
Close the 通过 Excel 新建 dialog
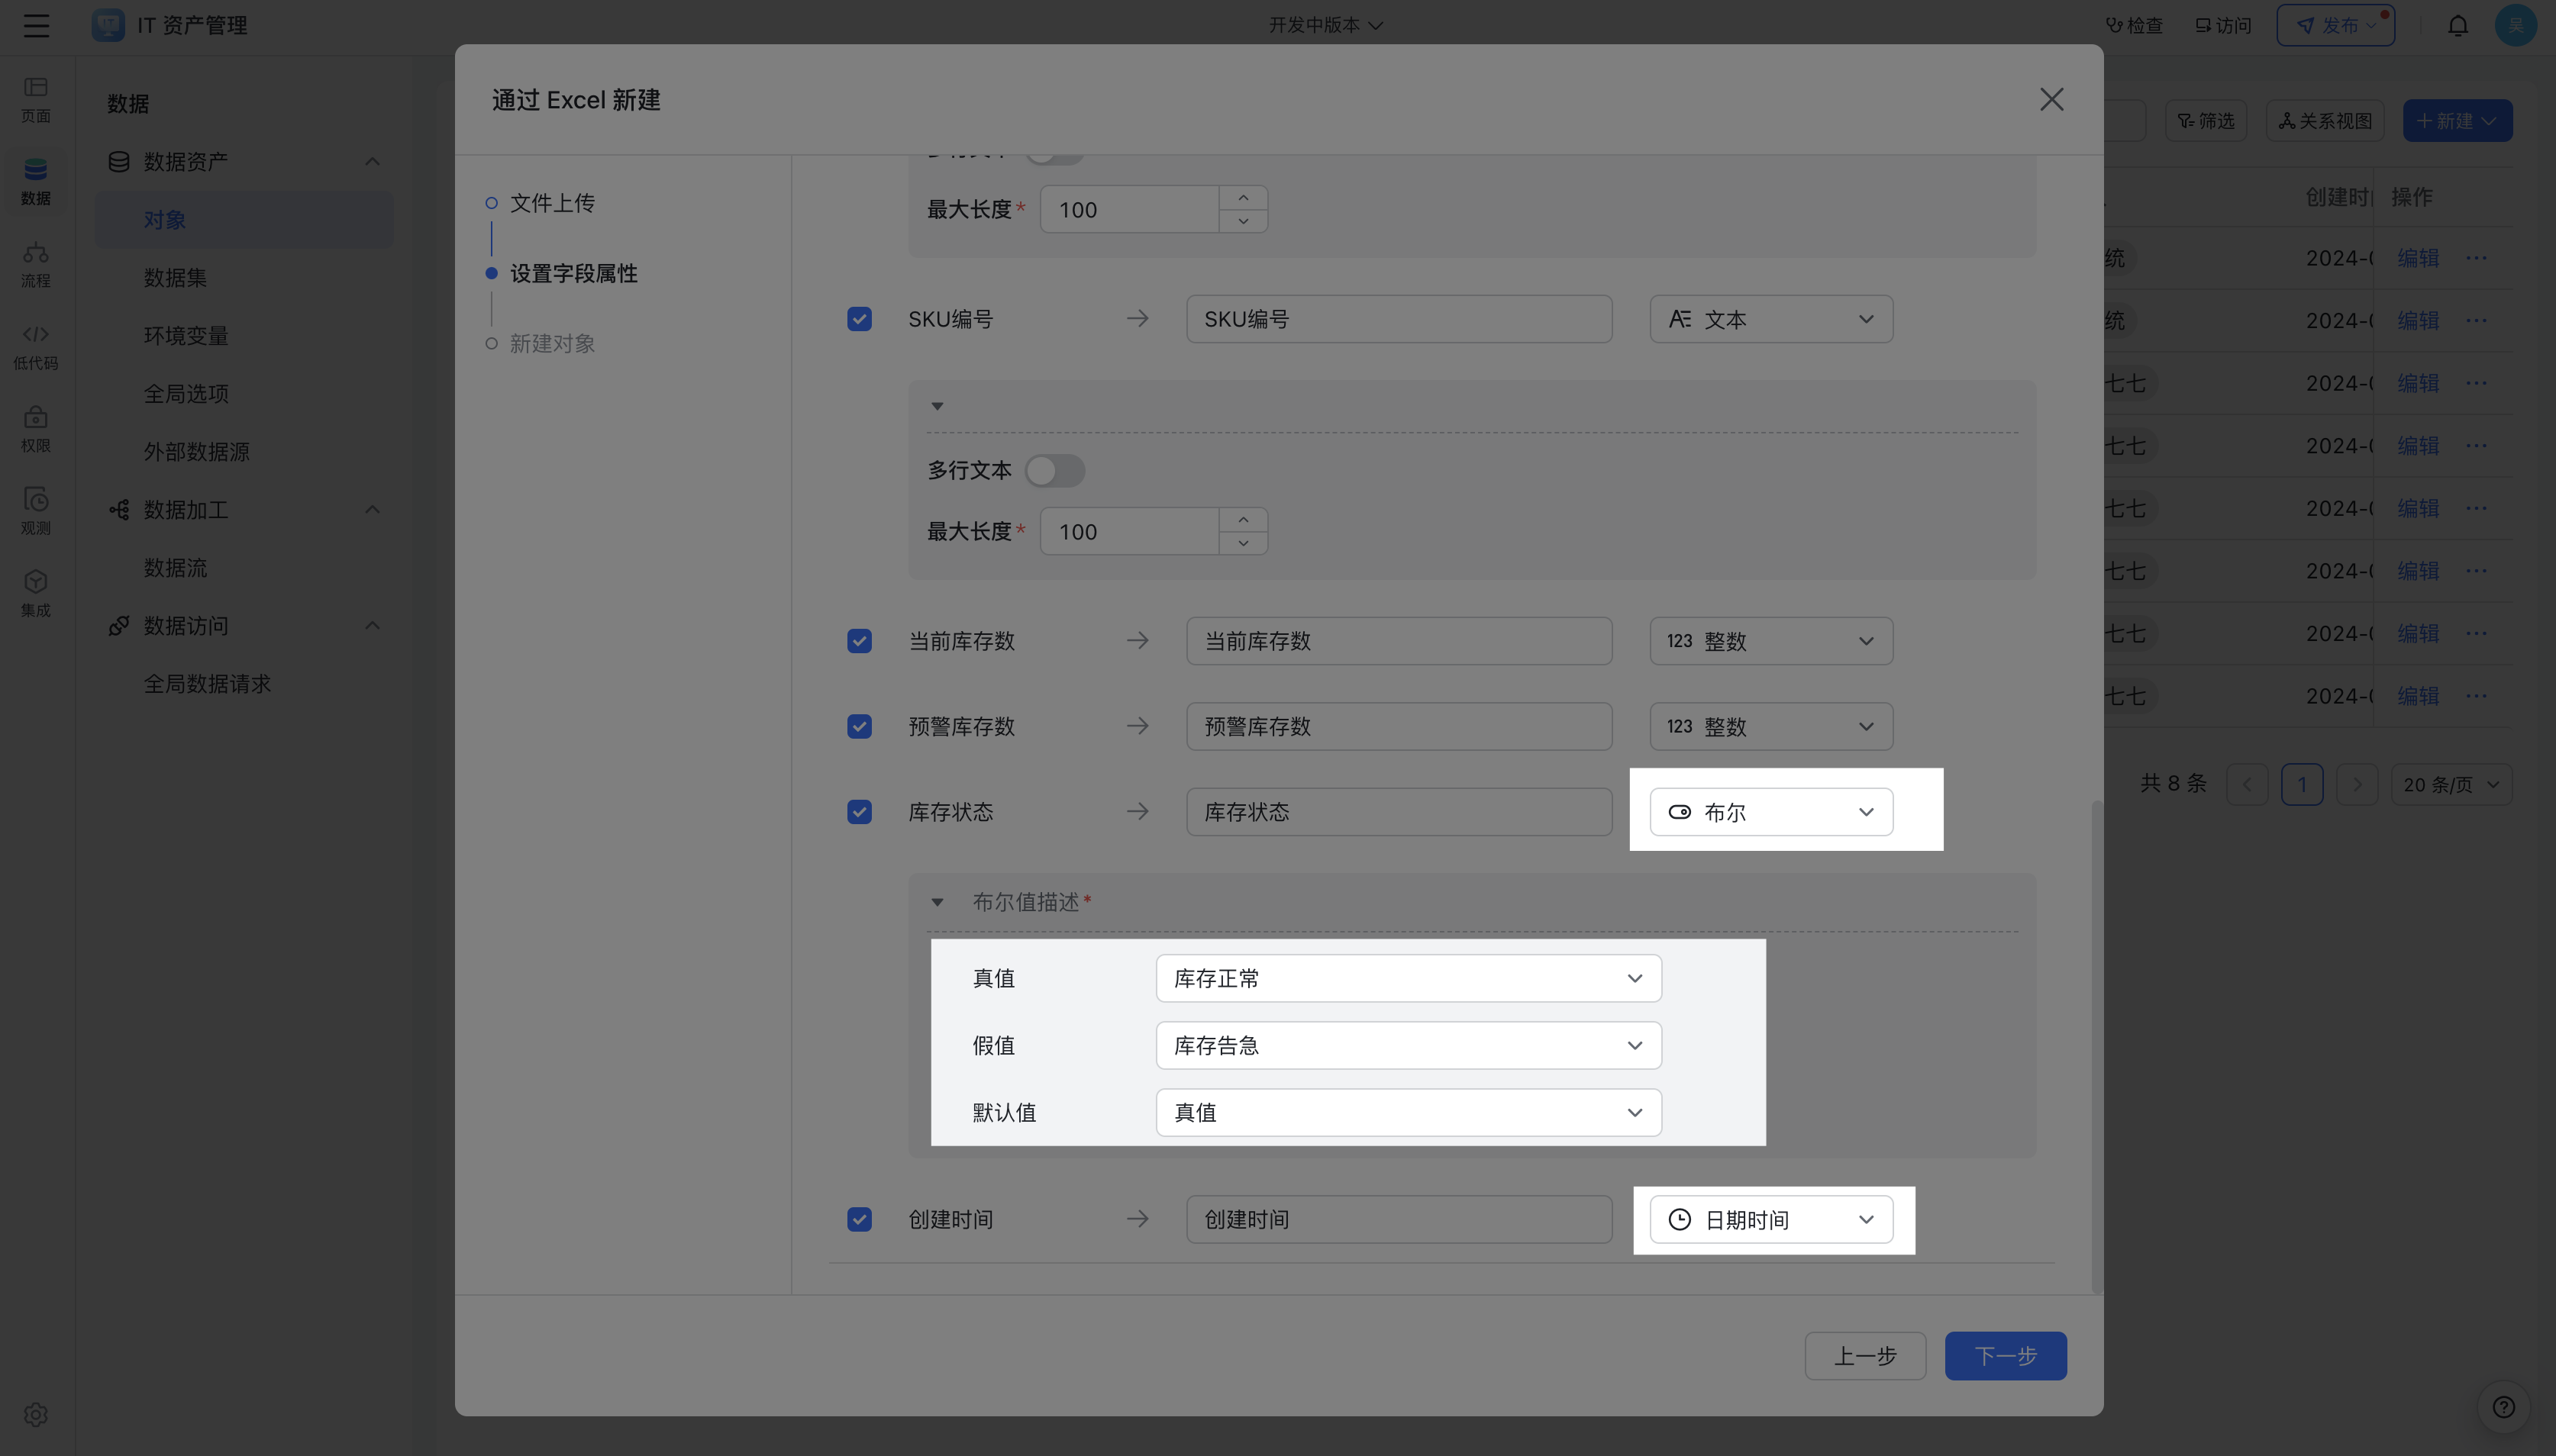(x=2052, y=99)
